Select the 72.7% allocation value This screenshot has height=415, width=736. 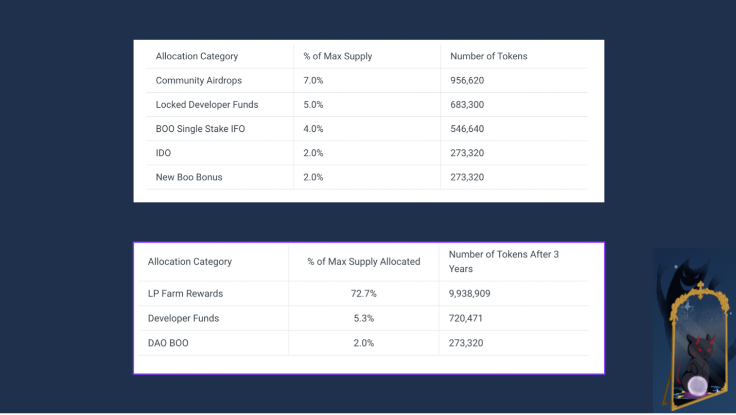[x=363, y=293]
